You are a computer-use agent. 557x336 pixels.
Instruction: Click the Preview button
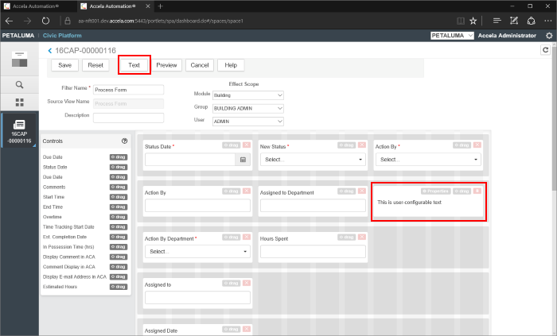[166, 65]
